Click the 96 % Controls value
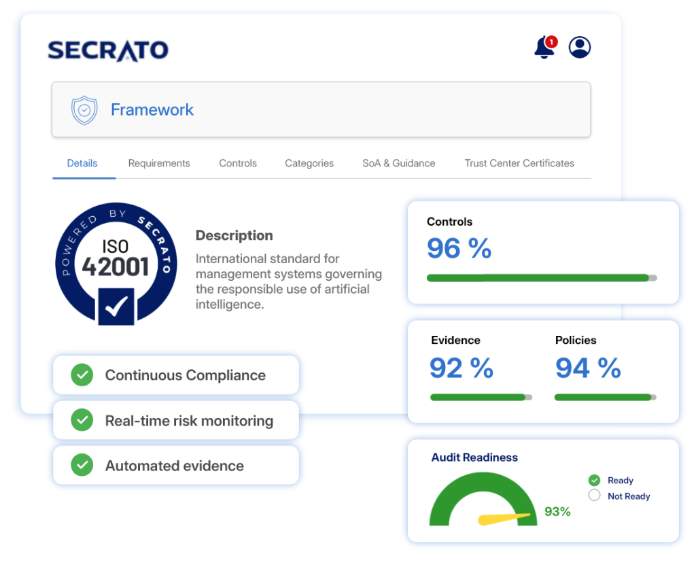Screen dimensions: 696x569 pos(459,248)
